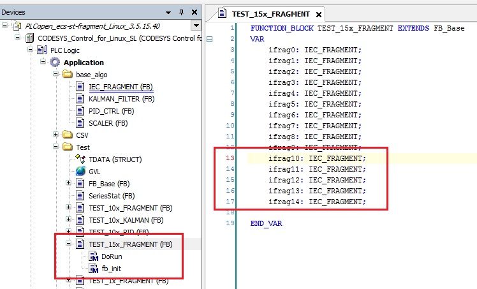
Task: Click the KALMAN_FILTER document icon
Action: click(80, 98)
